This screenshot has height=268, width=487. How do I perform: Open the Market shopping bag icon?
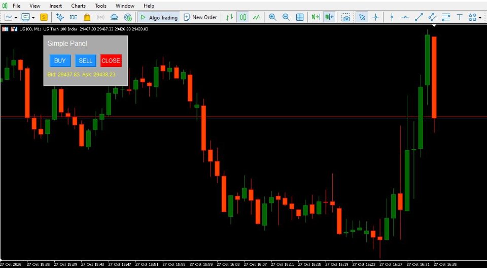[87, 17]
